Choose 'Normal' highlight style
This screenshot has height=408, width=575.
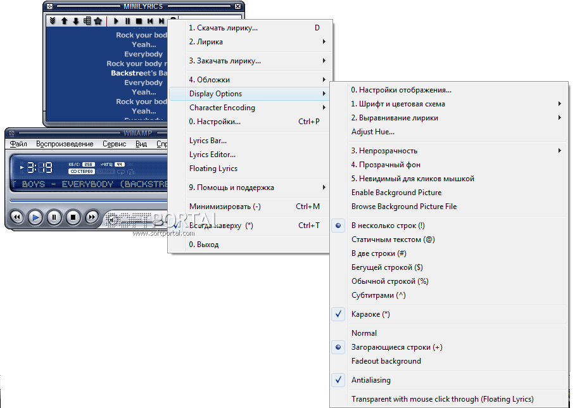(449, 333)
